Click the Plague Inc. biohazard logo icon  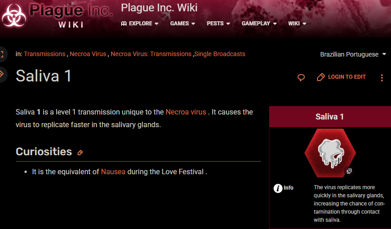tap(14, 15)
